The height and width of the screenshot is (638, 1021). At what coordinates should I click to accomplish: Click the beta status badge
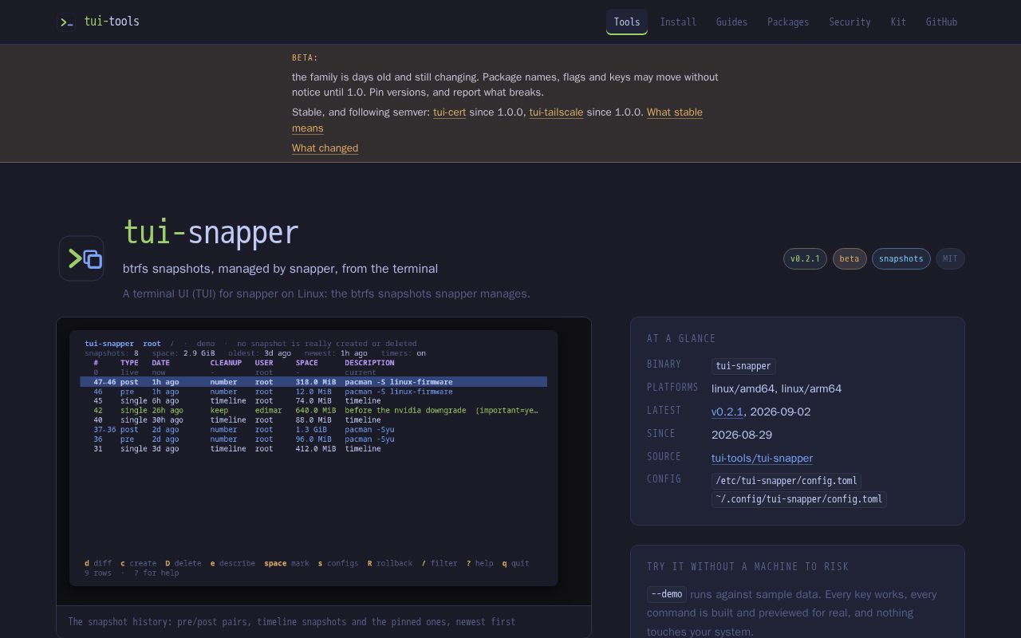tap(850, 258)
